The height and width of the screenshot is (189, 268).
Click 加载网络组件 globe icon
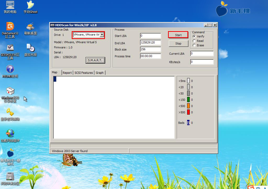pyautogui.click(x=10, y=136)
